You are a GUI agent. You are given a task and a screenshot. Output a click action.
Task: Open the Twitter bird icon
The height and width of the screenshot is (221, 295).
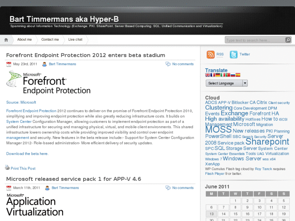pos(233,55)
